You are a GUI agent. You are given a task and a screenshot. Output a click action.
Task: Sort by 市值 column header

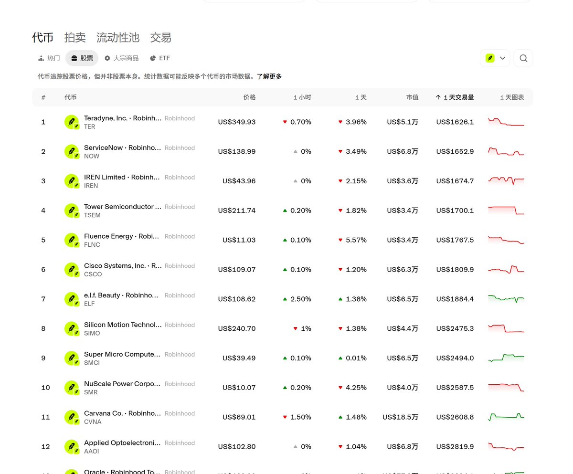(412, 97)
